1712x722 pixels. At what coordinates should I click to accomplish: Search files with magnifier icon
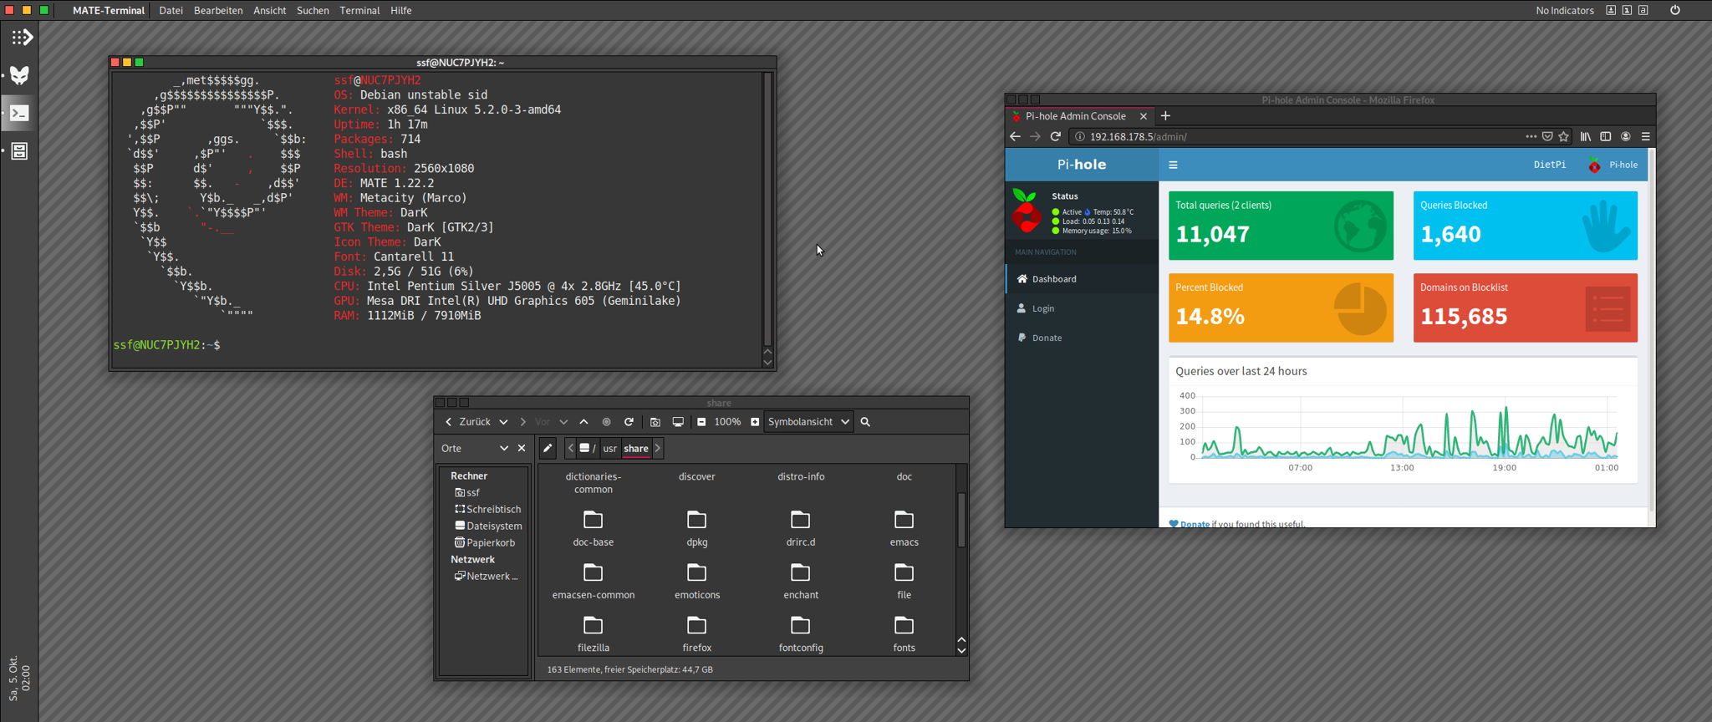865,422
